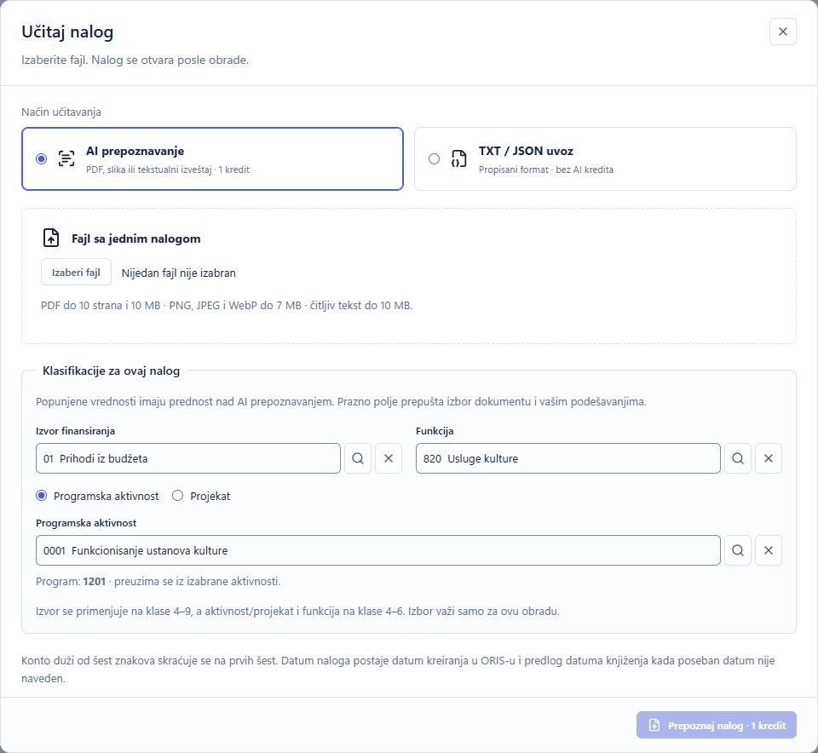Screen dimensions: 818x753
Task: Open the Funkcija 820 Usluge kulture field
Action: click(568, 458)
